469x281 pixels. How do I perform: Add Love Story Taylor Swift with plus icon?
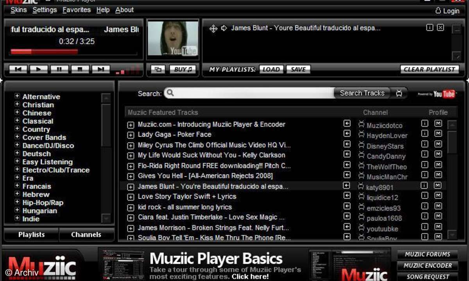coord(131,197)
